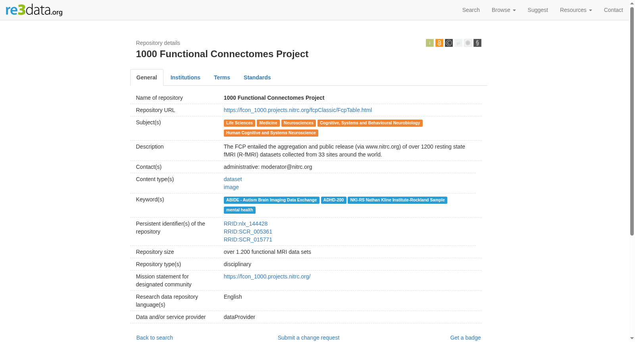
Task: Click the ADHD-200 keyword tag
Action: [x=333, y=200]
